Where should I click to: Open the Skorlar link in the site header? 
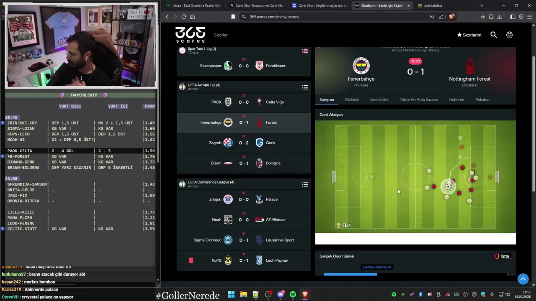221,35
